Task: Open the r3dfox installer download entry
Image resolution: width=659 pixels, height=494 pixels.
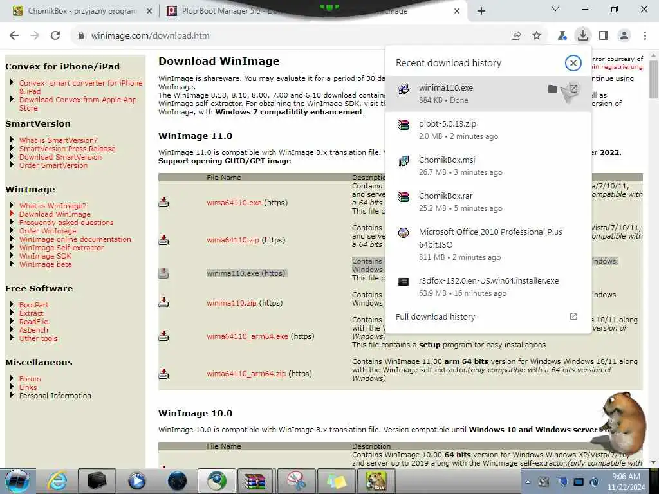Action: click(488, 287)
